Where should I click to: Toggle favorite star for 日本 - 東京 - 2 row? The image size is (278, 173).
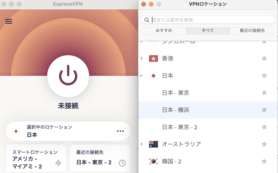[264, 127]
